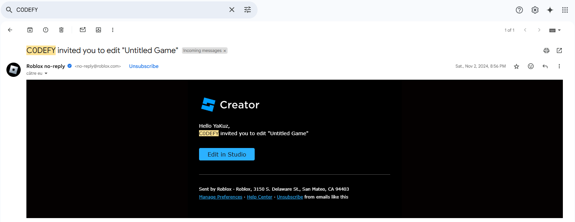Mark the email as unread
The height and width of the screenshot is (222, 575).
coord(83,30)
